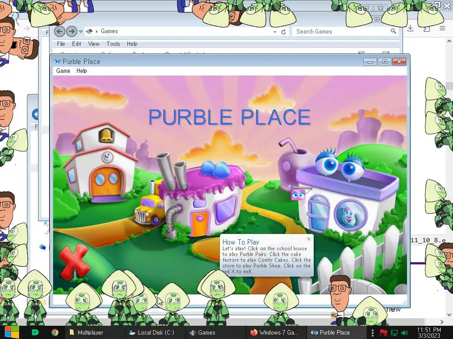Open the taskbar clock showing 11:51 PM
This screenshot has height=339, width=453.
pyautogui.click(x=429, y=332)
